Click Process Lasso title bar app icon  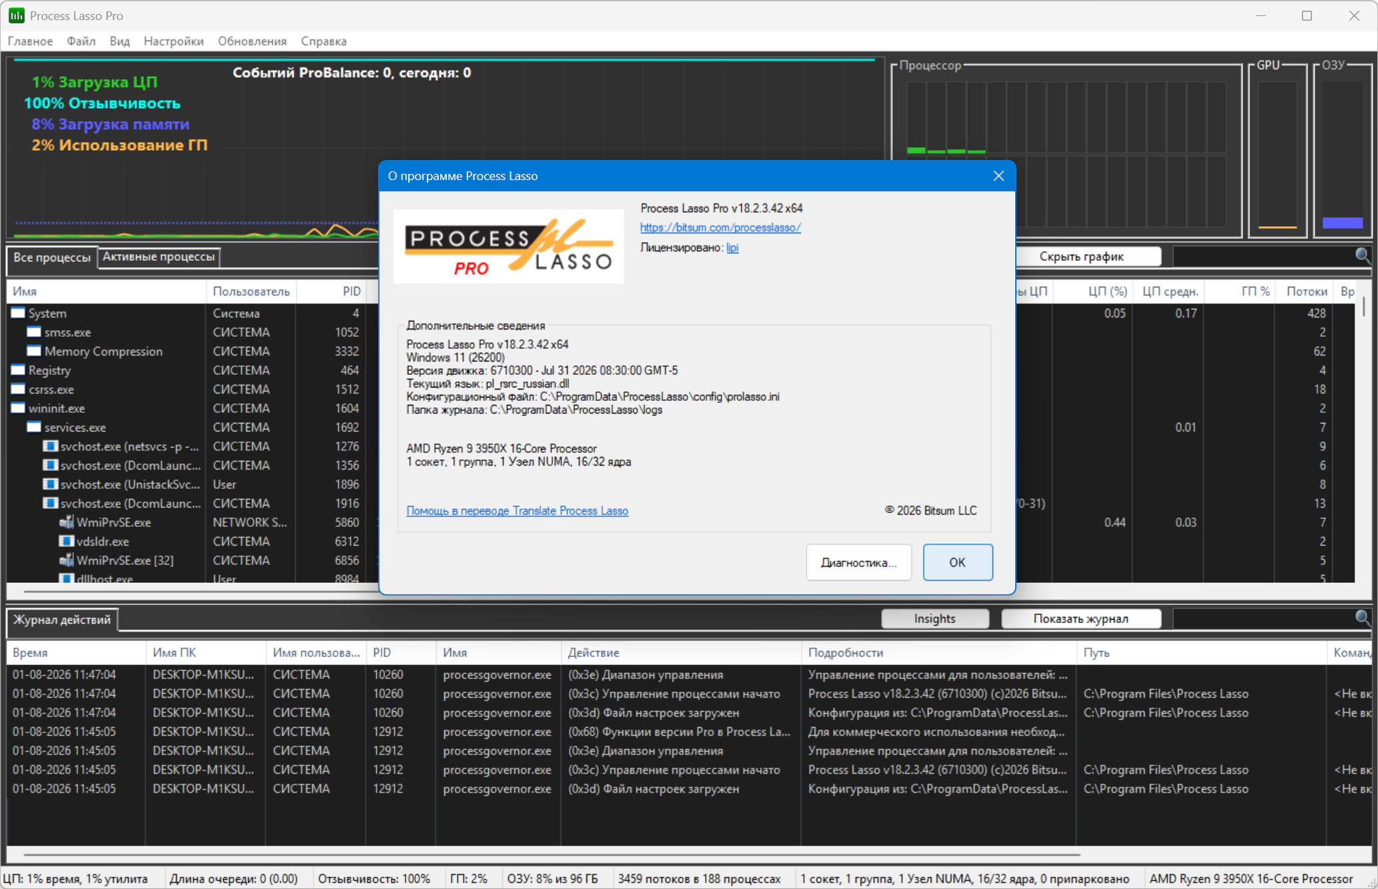click(16, 15)
